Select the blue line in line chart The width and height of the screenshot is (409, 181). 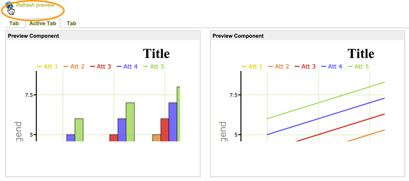[x=326, y=116]
